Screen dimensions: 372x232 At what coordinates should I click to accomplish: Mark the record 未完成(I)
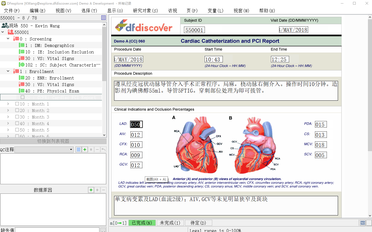(x=170, y=223)
